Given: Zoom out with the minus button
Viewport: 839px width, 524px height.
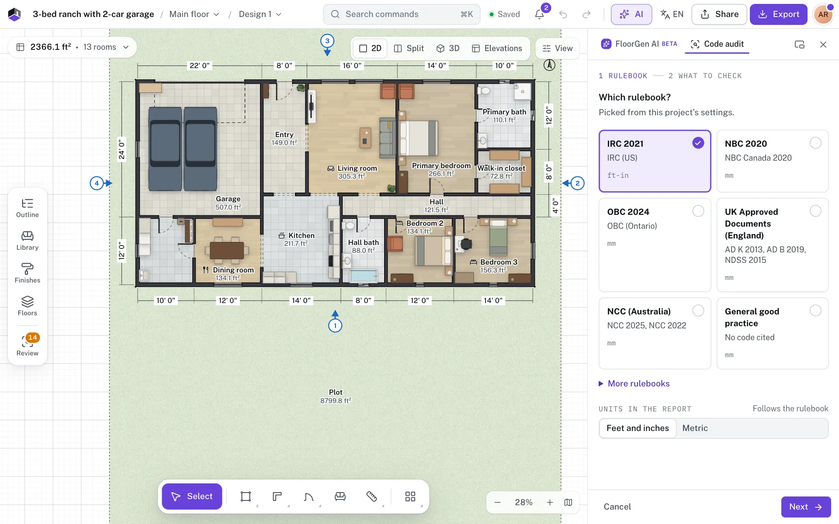Looking at the screenshot, I should click(497, 503).
